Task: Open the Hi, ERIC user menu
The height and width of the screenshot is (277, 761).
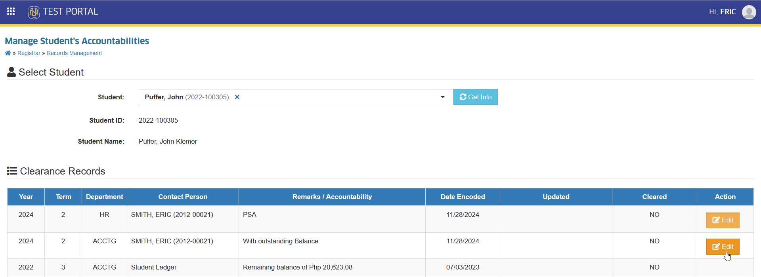Action: pos(722,12)
